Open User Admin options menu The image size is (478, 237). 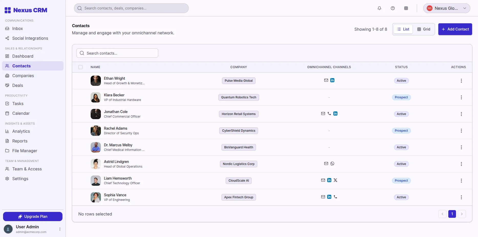(60, 229)
